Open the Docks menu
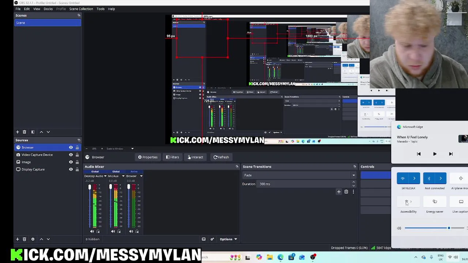The height and width of the screenshot is (263, 468). pyautogui.click(x=48, y=9)
